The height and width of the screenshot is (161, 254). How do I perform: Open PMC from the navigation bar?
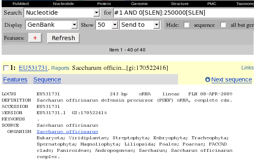212,4
